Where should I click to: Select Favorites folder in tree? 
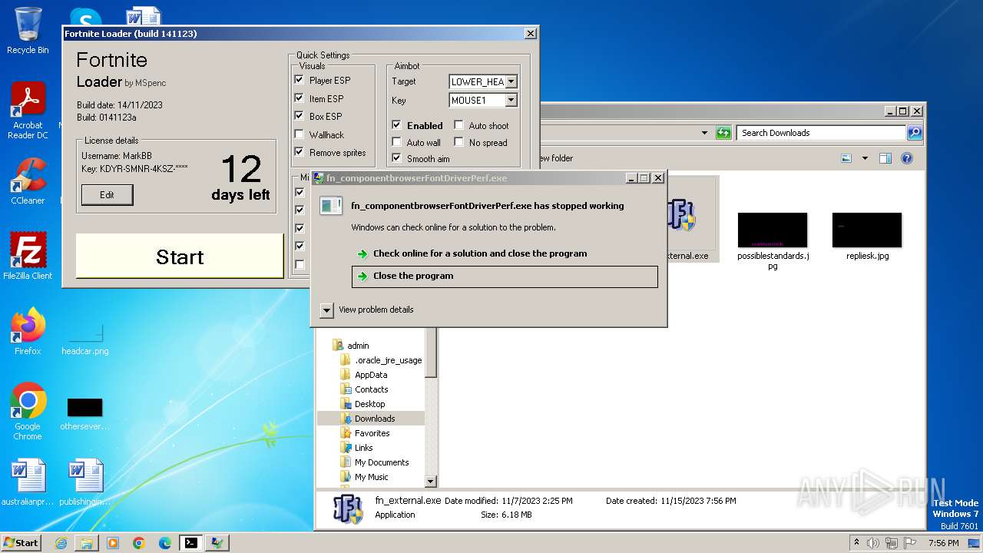point(372,433)
